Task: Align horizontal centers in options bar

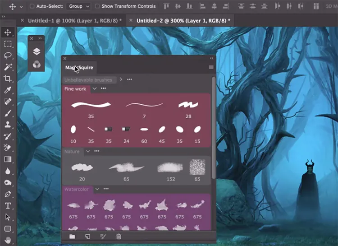Action: pos(214,6)
